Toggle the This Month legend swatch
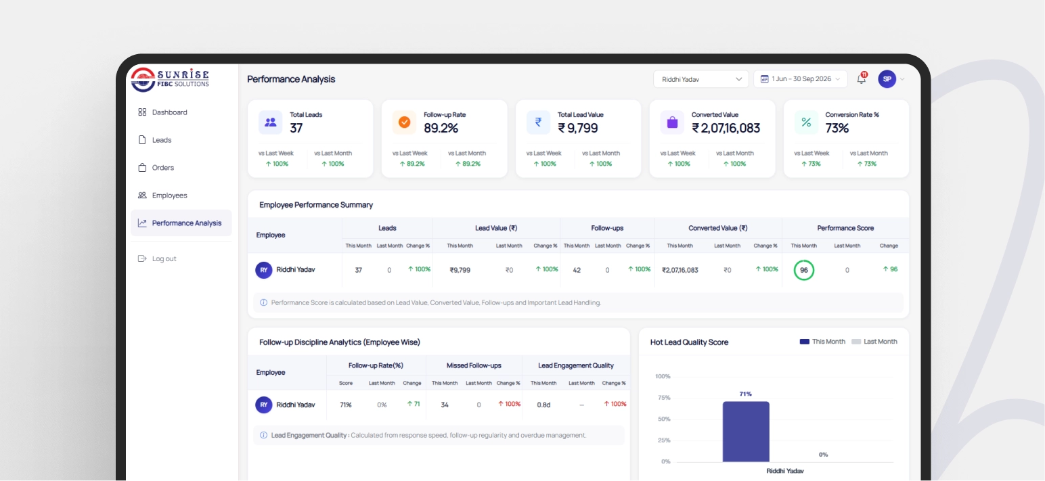 coord(805,342)
